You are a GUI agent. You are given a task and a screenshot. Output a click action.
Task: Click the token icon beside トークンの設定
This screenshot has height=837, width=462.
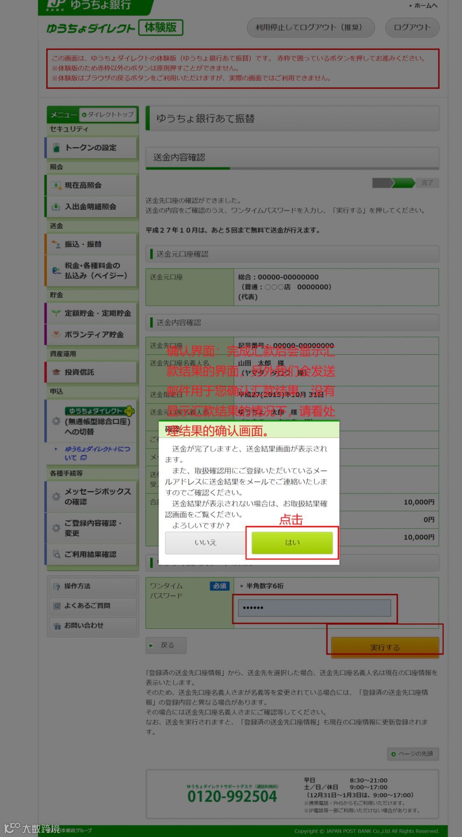point(56,148)
